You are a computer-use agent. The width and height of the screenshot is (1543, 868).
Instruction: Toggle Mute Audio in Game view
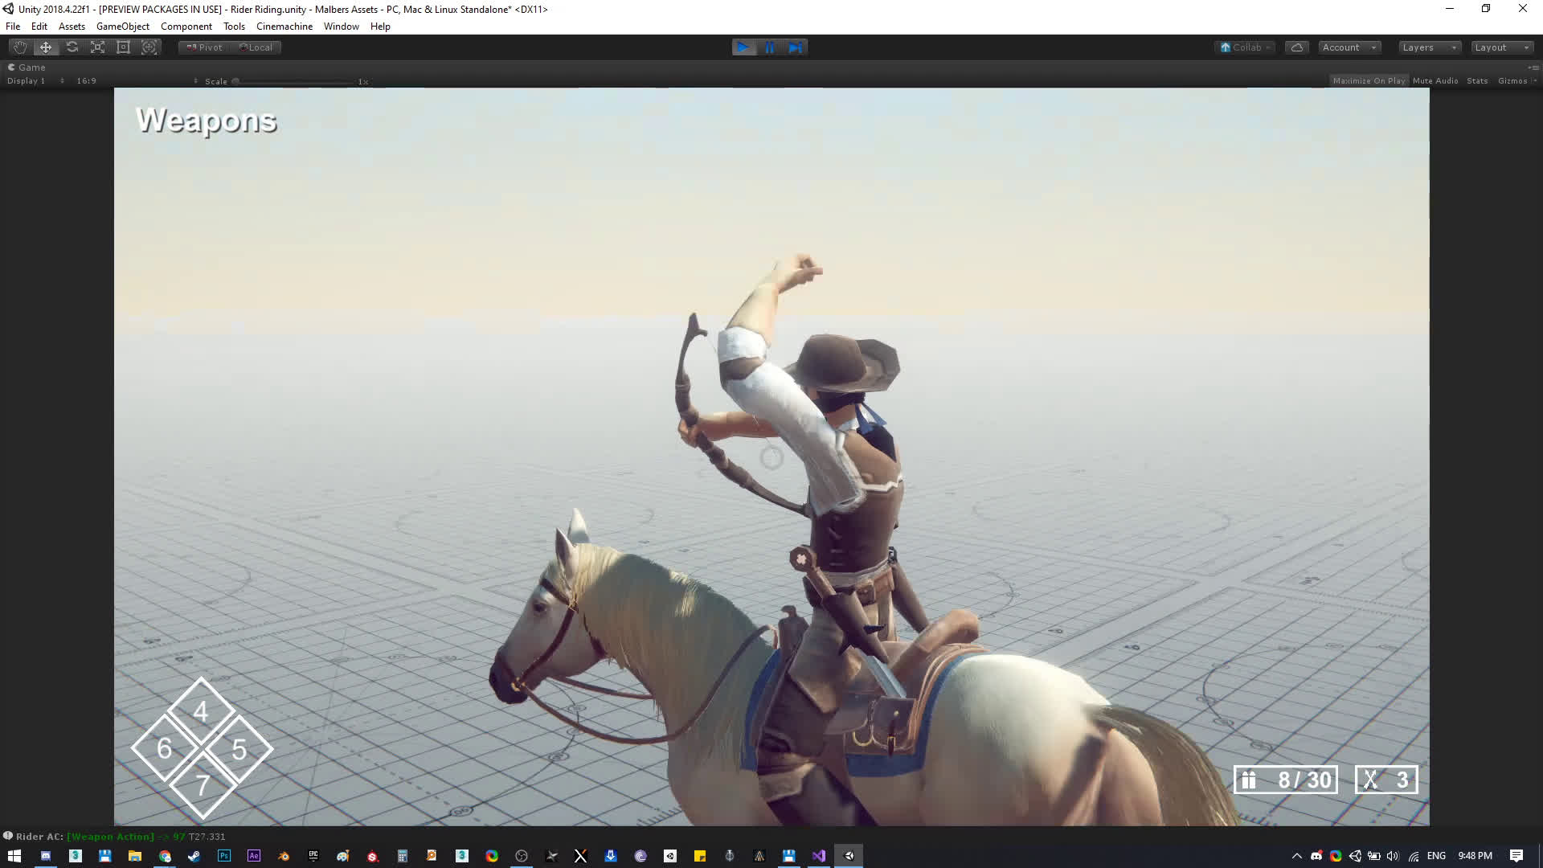pos(1435,80)
